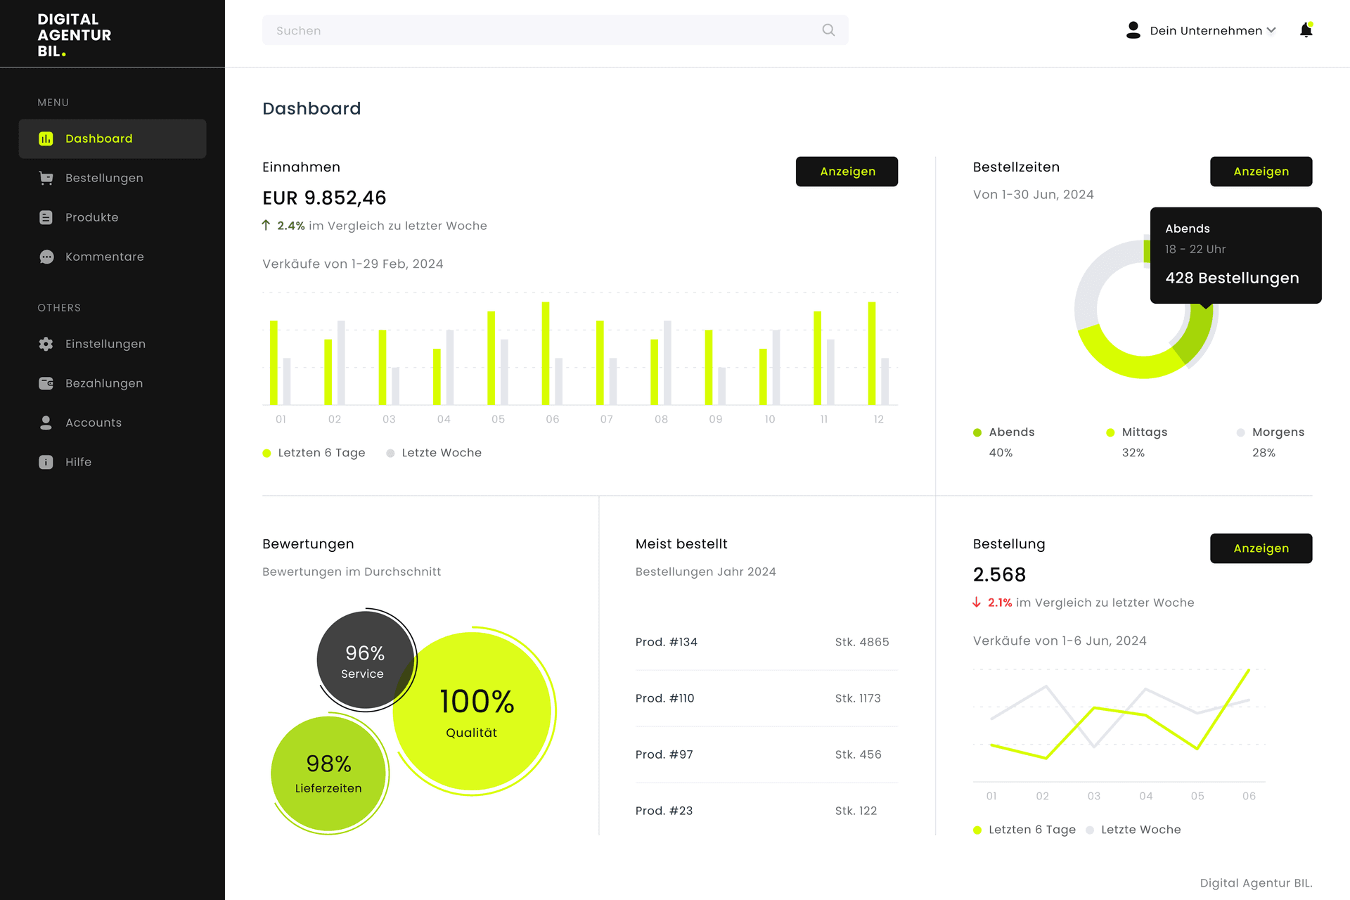
Task: Click the Kommentare speech bubble icon
Action: coord(46,257)
